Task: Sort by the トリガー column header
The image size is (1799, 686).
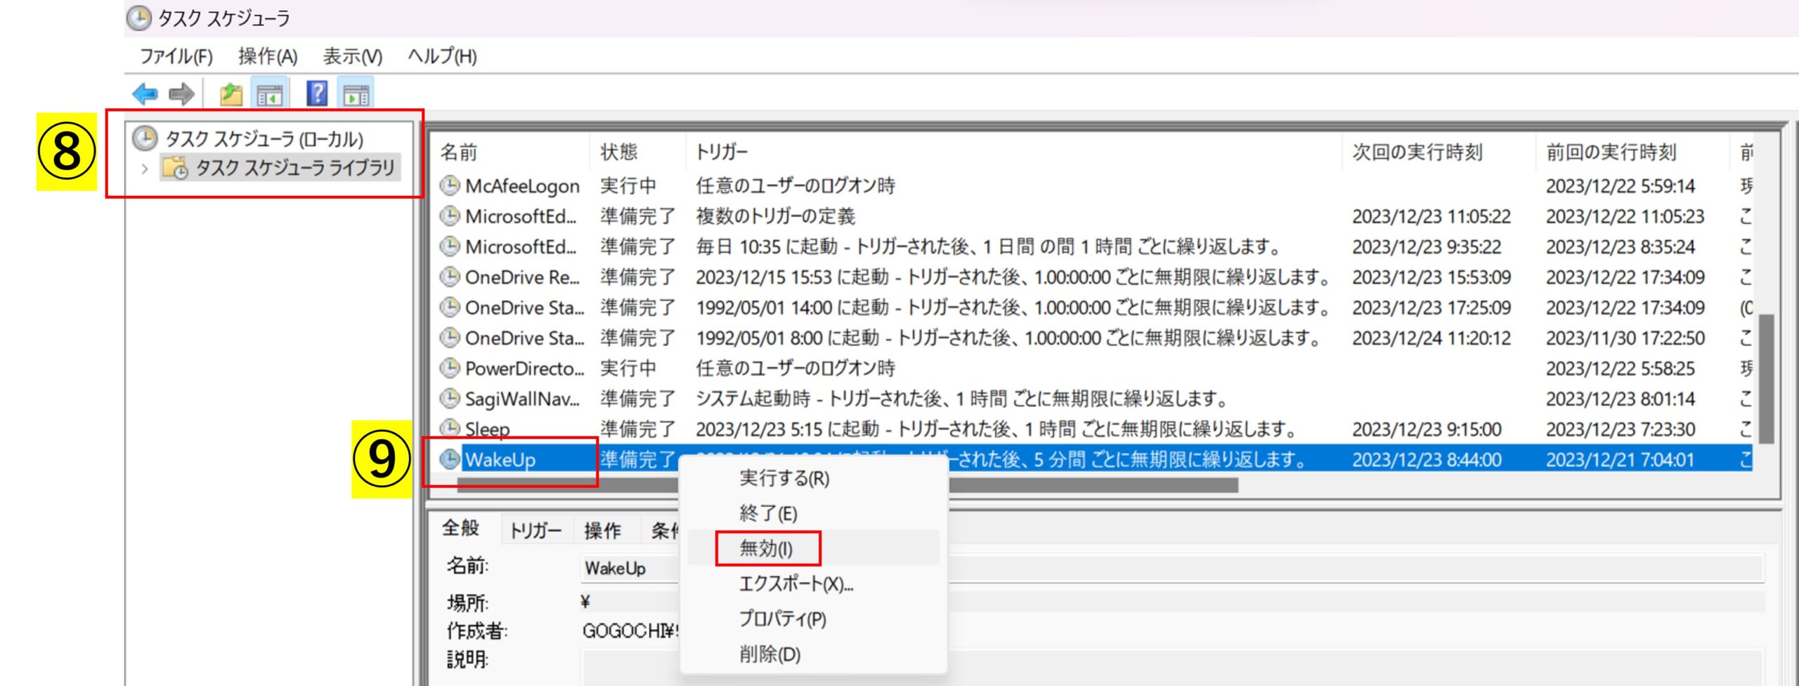Action: 722,152
